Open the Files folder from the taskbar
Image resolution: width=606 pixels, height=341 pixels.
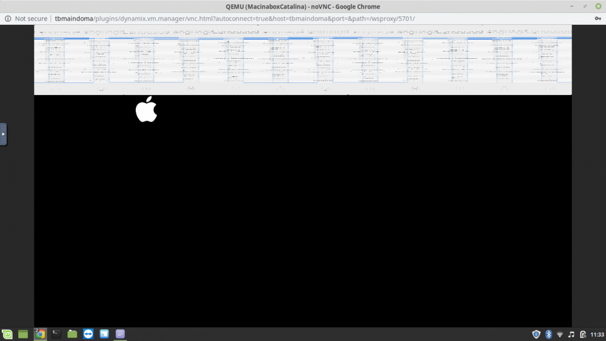(x=72, y=334)
